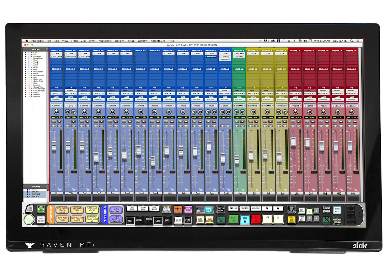Click the New Master Fader button

point(77,219)
